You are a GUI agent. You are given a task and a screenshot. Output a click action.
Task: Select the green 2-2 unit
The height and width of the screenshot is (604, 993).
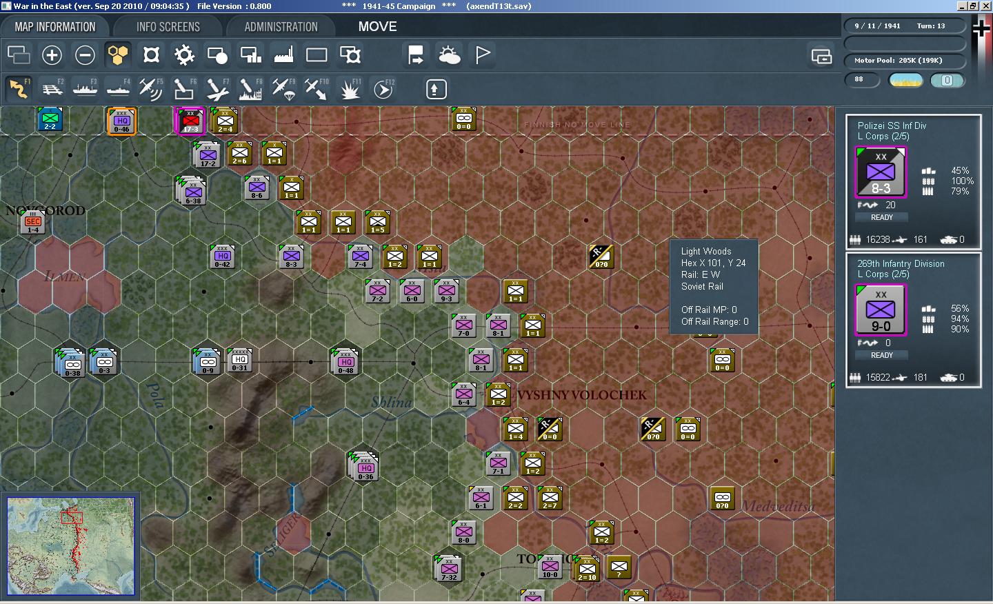50,119
